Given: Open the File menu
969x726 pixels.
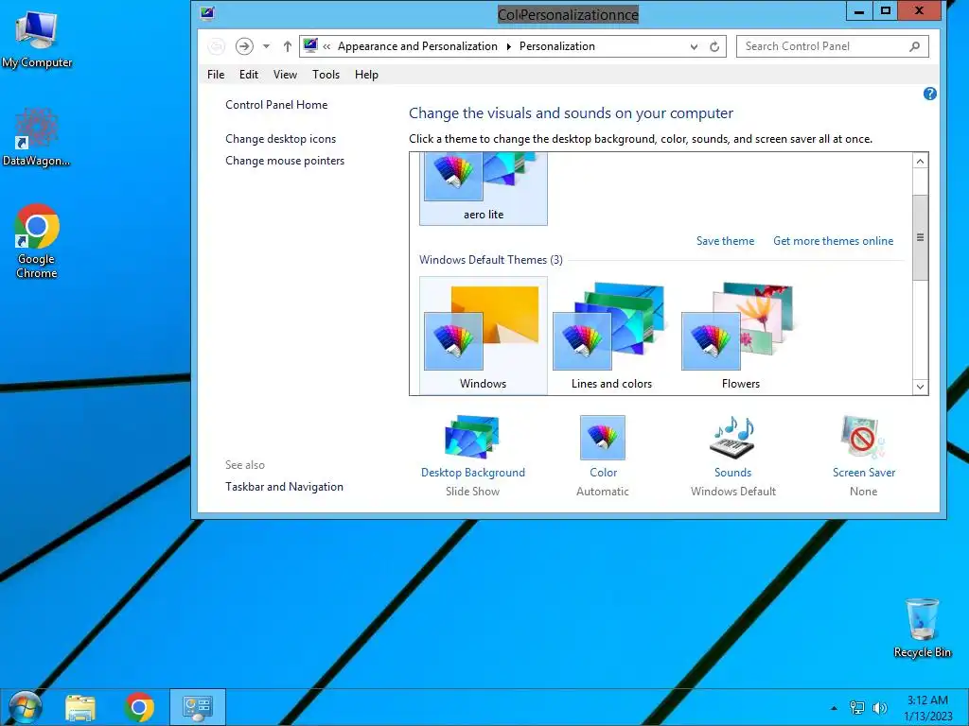Looking at the screenshot, I should click(x=216, y=75).
